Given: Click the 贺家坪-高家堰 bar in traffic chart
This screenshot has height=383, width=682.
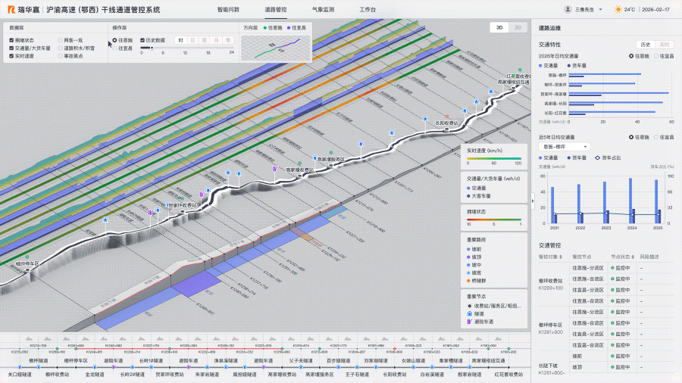Looking at the screenshot, I should (618, 93).
